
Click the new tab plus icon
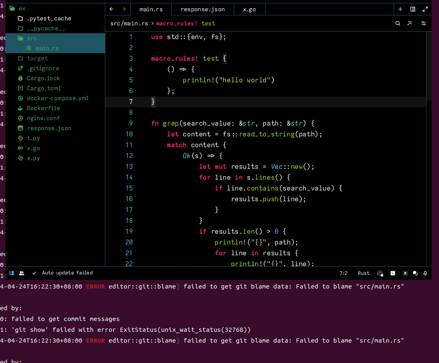point(400,9)
